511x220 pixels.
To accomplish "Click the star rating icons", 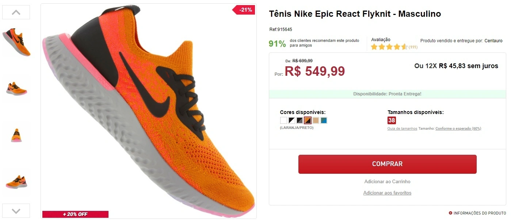I will tap(389, 47).
